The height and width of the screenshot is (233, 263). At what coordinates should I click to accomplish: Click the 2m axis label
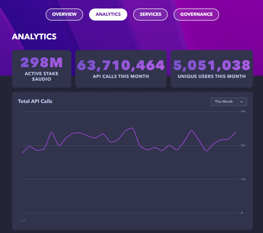pos(243,145)
